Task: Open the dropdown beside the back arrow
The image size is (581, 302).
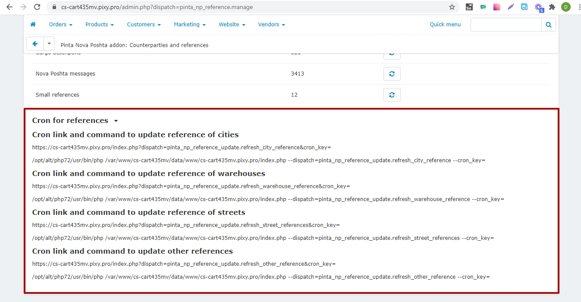Action: 49,44
